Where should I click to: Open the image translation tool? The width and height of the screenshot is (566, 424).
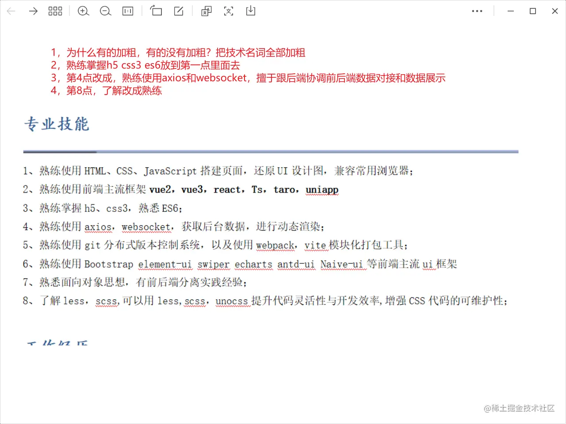coord(206,11)
